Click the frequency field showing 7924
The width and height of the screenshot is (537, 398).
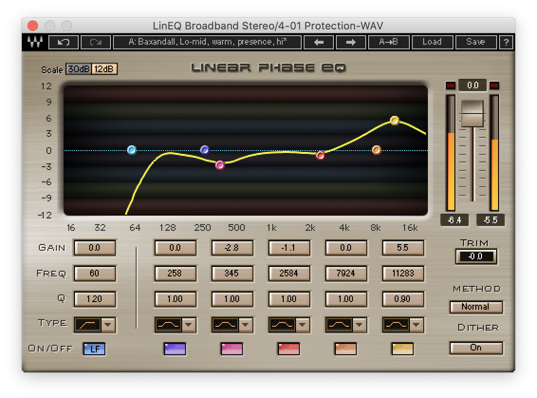coord(345,273)
